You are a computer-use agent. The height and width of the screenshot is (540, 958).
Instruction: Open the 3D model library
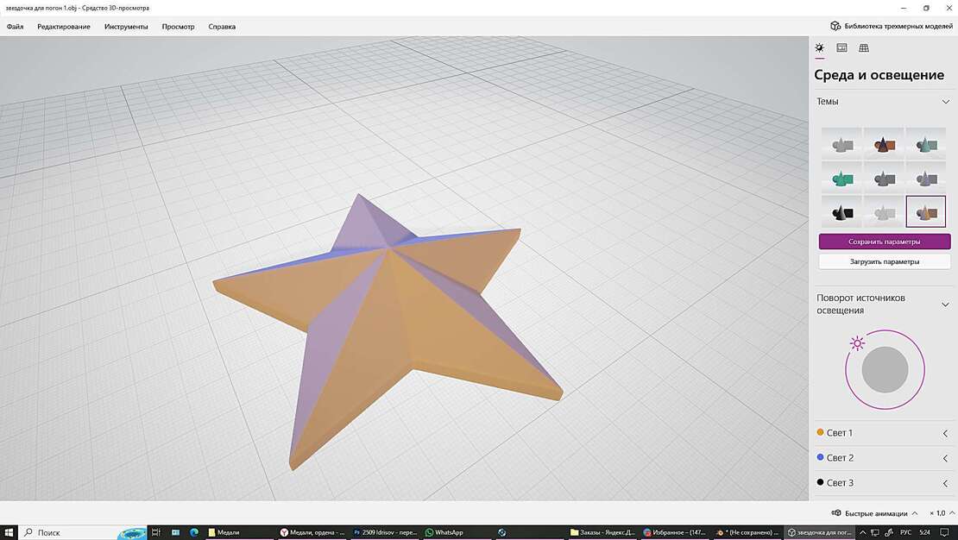point(892,26)
